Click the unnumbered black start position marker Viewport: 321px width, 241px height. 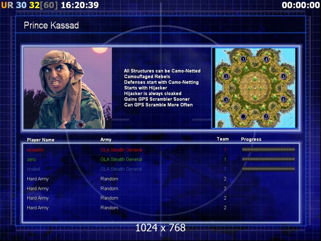click(243, 116)
